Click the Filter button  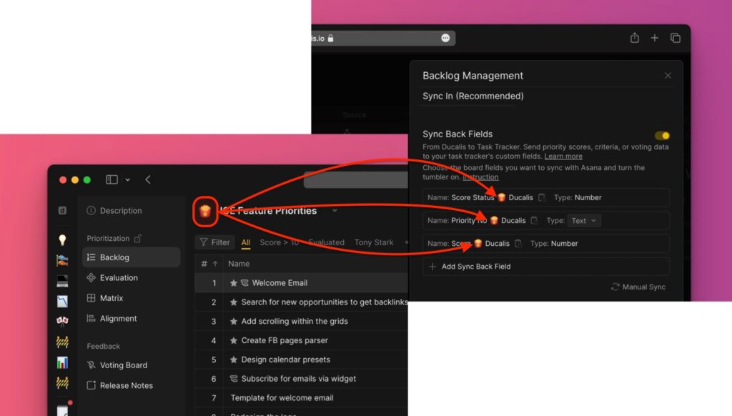point(214,242)
